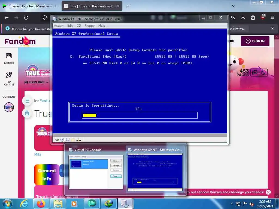Click the page scrollbar up arrow

coord(277,37)
